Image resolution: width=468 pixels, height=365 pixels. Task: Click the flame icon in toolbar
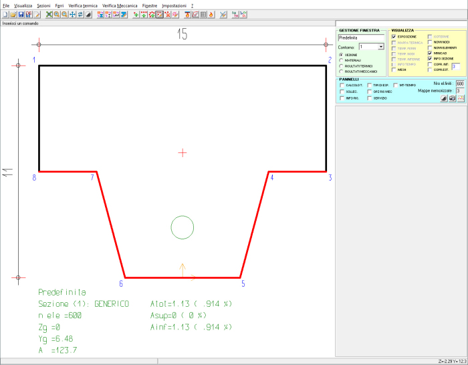coord(212,14)
